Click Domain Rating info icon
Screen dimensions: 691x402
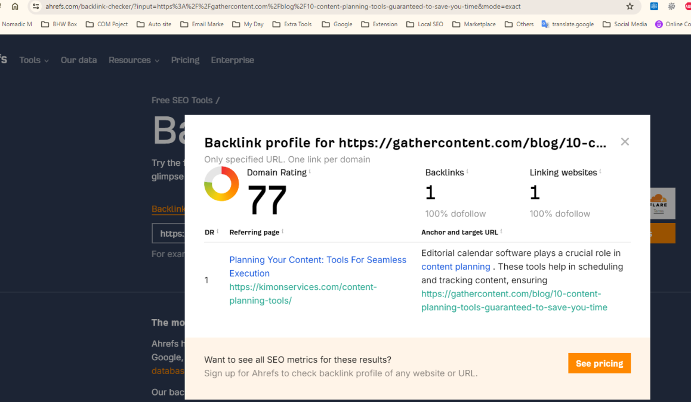tap(310, 171)
